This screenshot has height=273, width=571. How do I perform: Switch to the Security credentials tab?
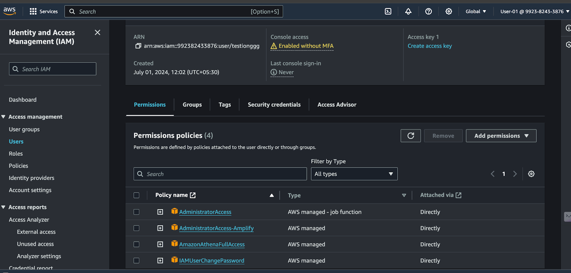(x=274, y=105)
